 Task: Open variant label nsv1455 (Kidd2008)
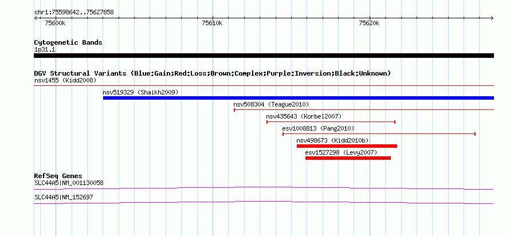pyautogui.click(x=65, y=80)
